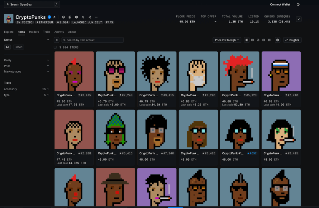The height and width of the screenshot is (208, 319).
Task: Open the Insights panel button
Action: point(292,40)
